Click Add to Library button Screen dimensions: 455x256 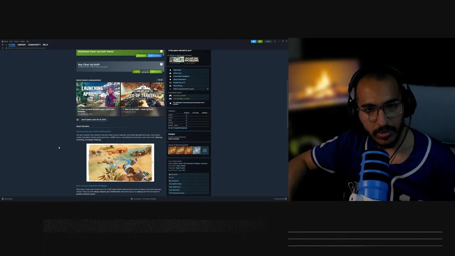(x=154, y=55)
